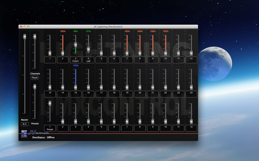Click preset 11 label box
This screenshot has height=161, width=259.
pos(179,128)
